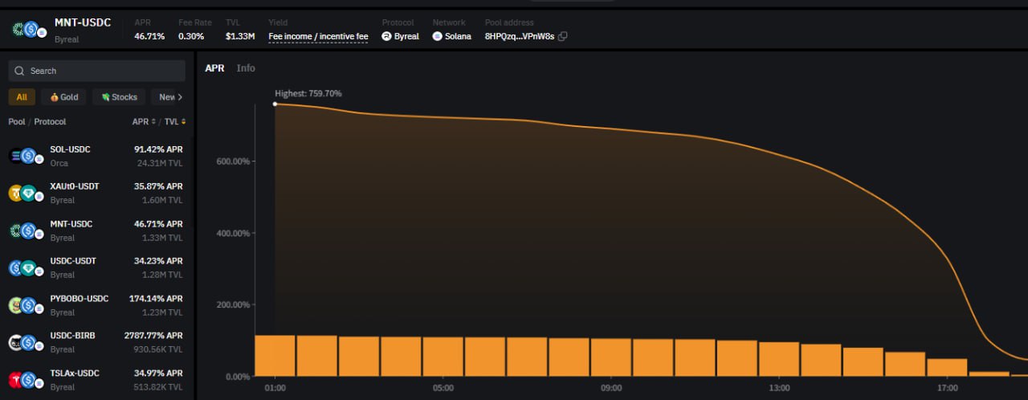This screenshot has height=400, width=1028.
Task: Filter pools by Gold category
Action: [x=64, y=97]
